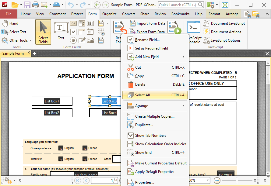Click the scanner icon in quick toolbar
This screenshot has height=186, width=271.
pos(56,5)
